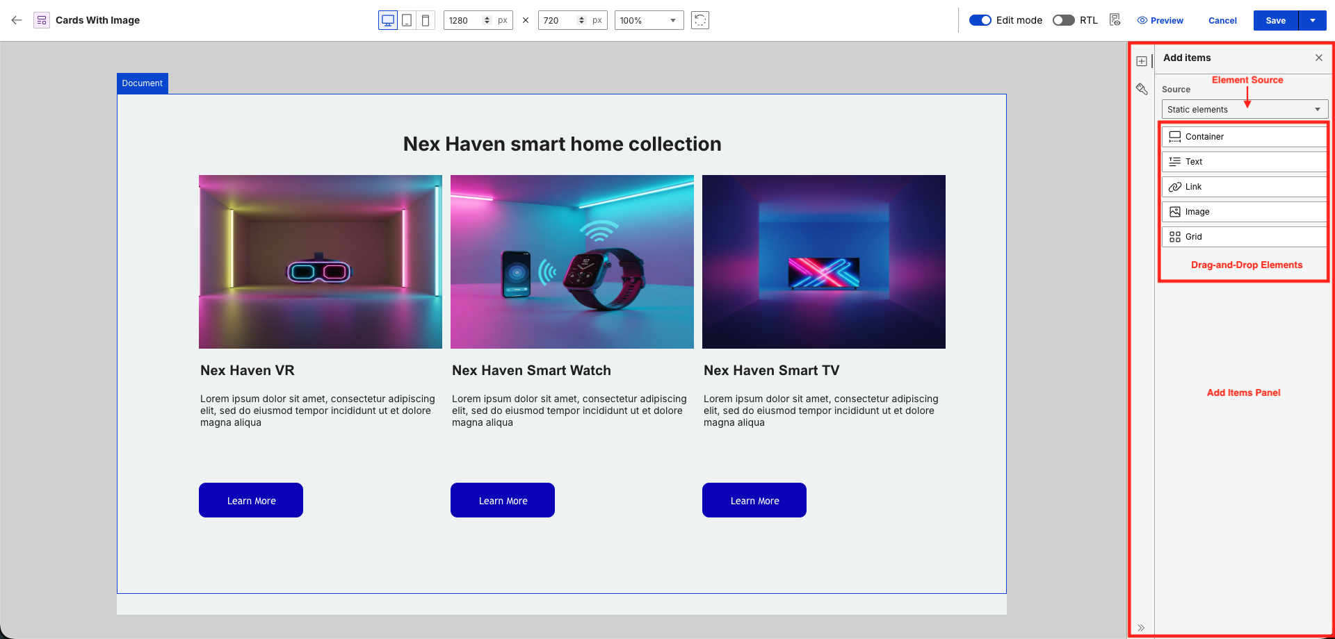
Task: Open the Add items sidebar icon
Action: pyautogui.click(x=1142, y=61)
